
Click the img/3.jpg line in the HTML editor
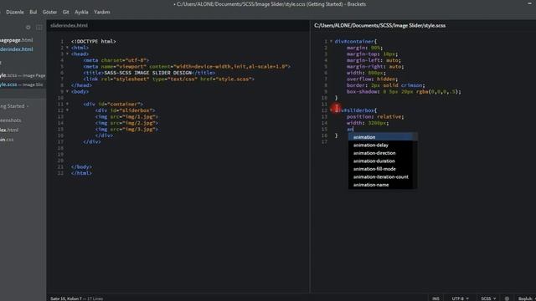(x=126, y=130)
